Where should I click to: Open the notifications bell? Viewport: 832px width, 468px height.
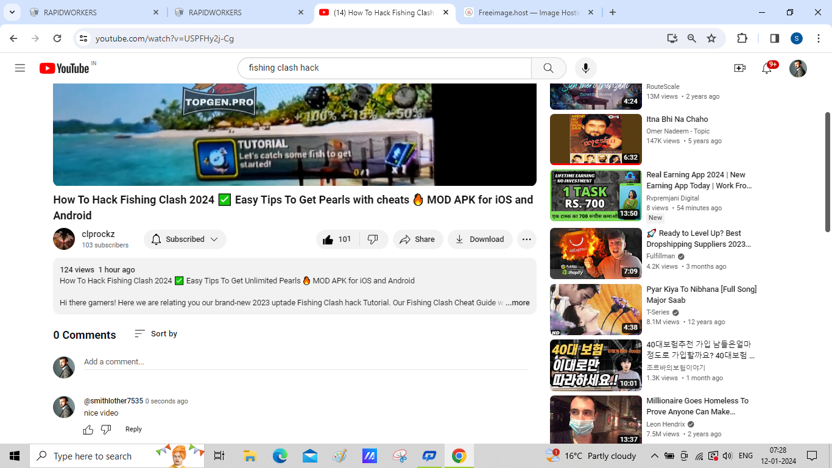click(x=767, y=68)
